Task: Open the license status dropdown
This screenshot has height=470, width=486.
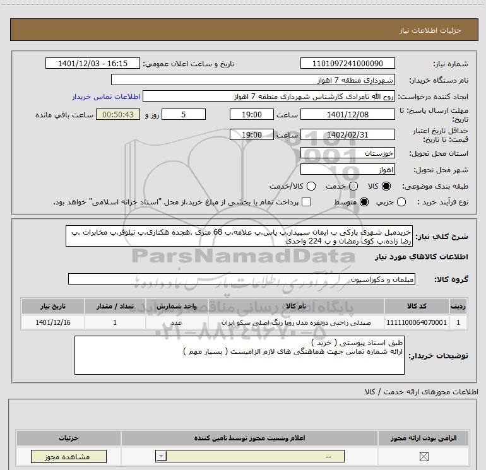Action: tap(250, 456)
